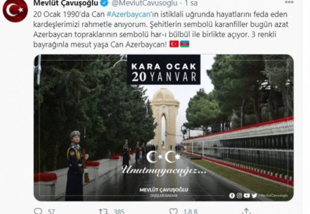This screenshot has height=214, width=310.
Task: Click the 'KARA OCAK 20 YANVAR' banner
Action: click(x=164, y=70)
